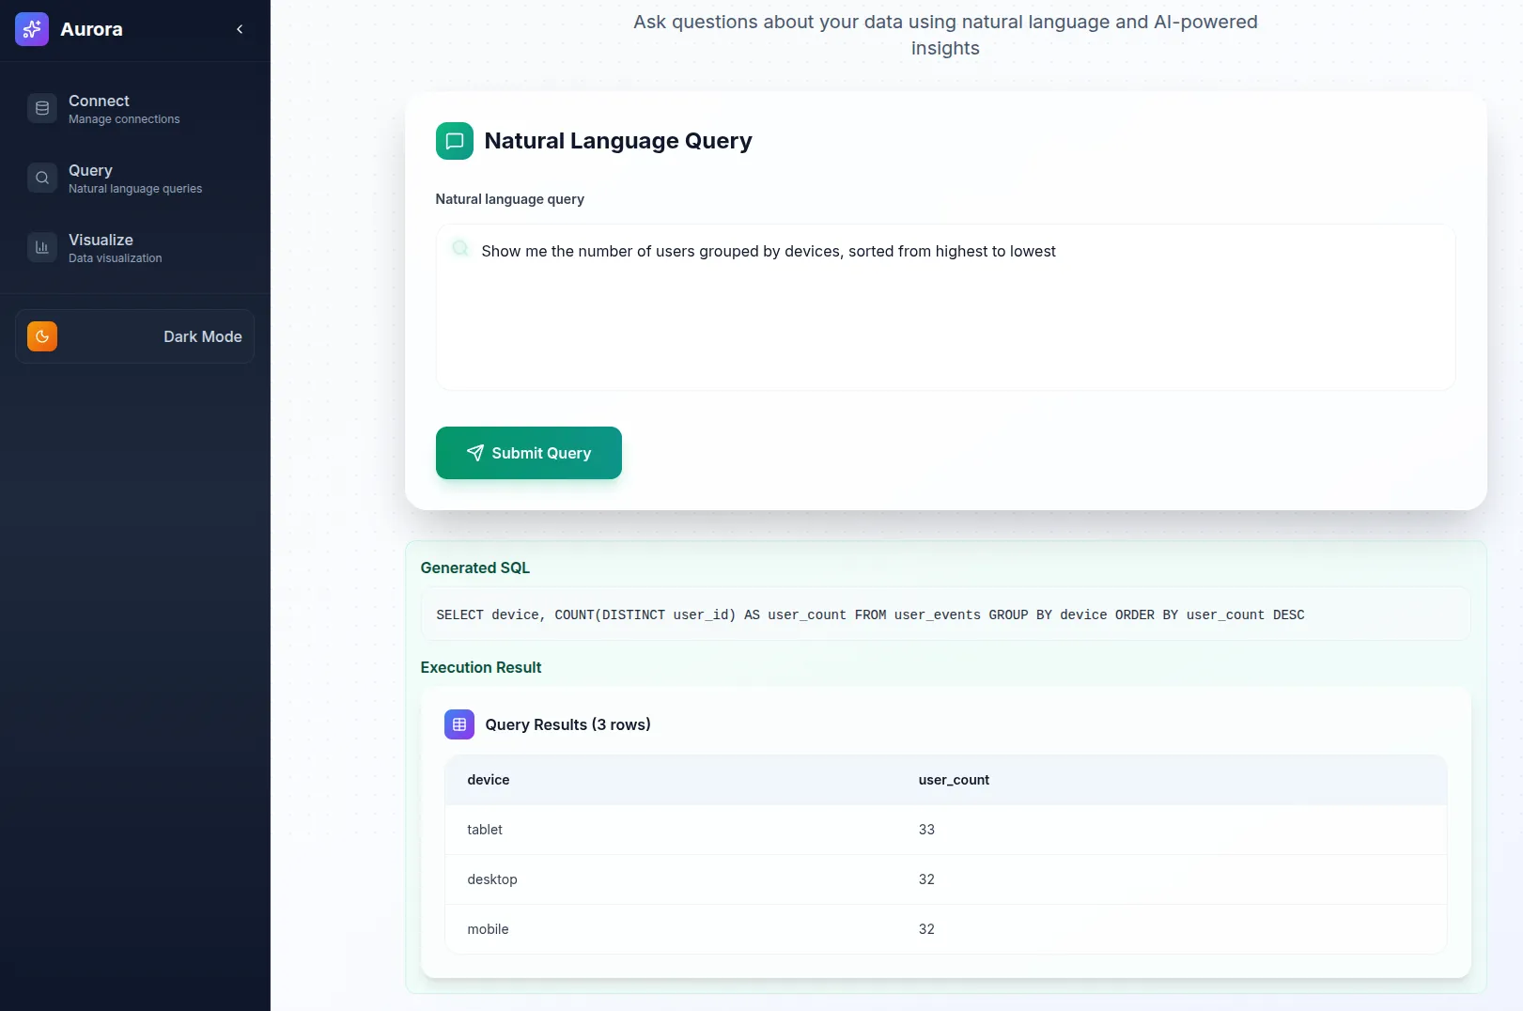1523x1011 pixels.
Task: Click the Visualize bar chart icon
Action: (x=42, y=248)
